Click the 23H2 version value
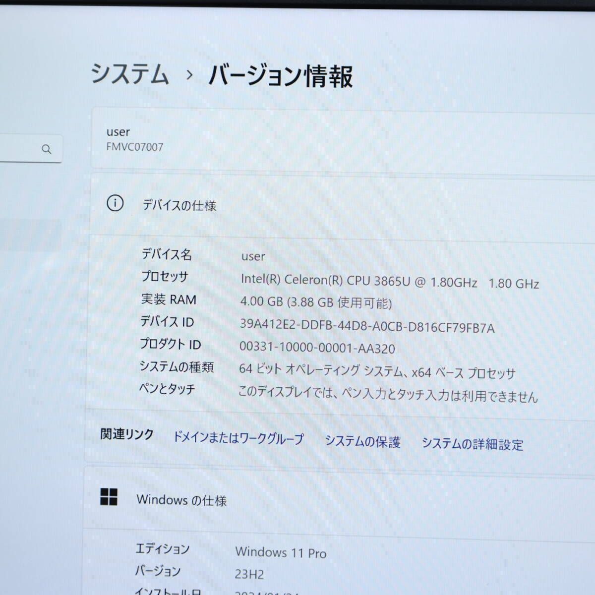Image resolution: width=595 pixels, height=595 pixels. pyautogui.click(x=249, y=574)
